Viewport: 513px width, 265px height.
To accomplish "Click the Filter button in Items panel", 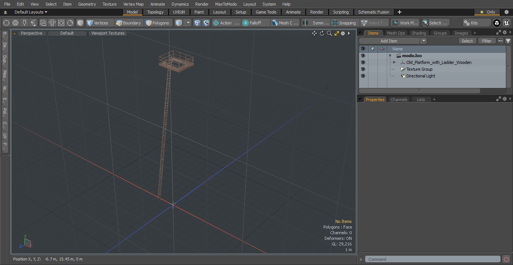I will tap(487, 41).
